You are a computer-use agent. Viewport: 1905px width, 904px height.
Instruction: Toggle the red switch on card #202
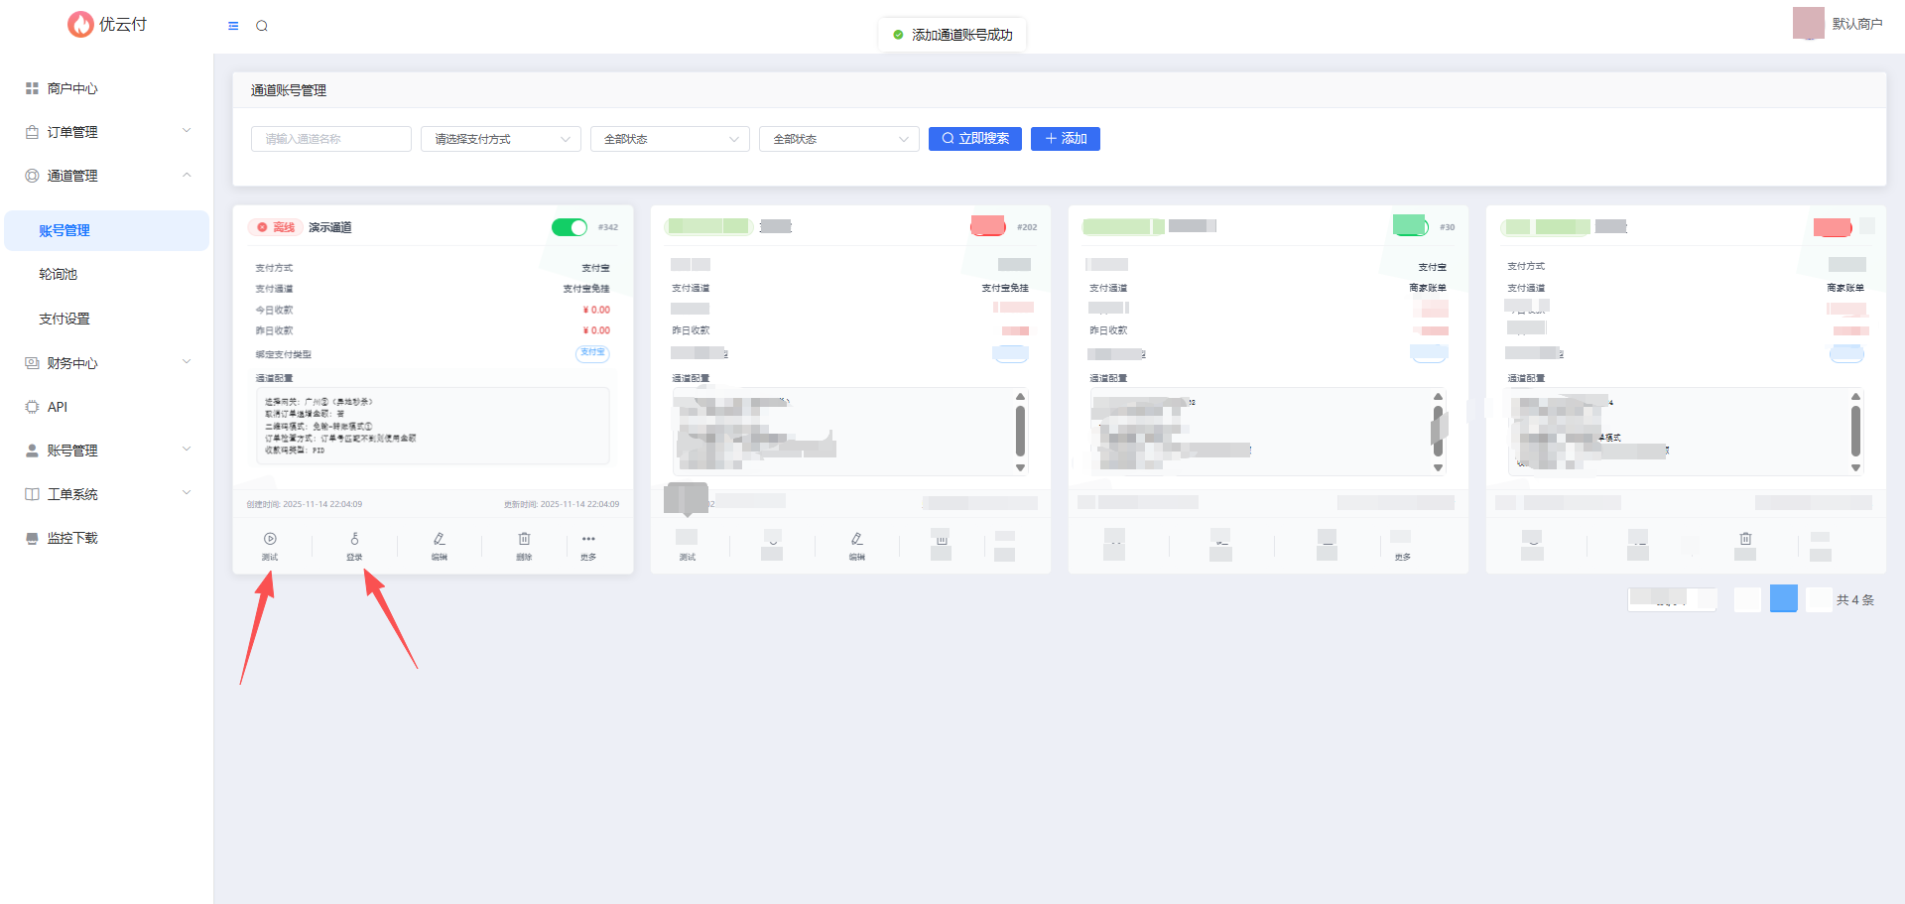pos(988,226)
